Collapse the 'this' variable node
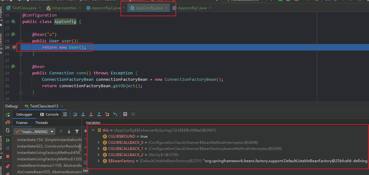Viewport: 369px width, 175px height. pos(93,130)
